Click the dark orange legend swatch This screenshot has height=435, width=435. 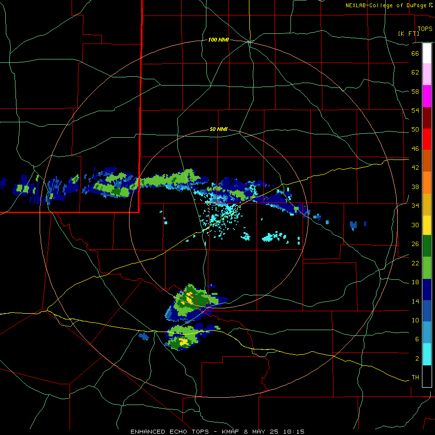[427, 161]
